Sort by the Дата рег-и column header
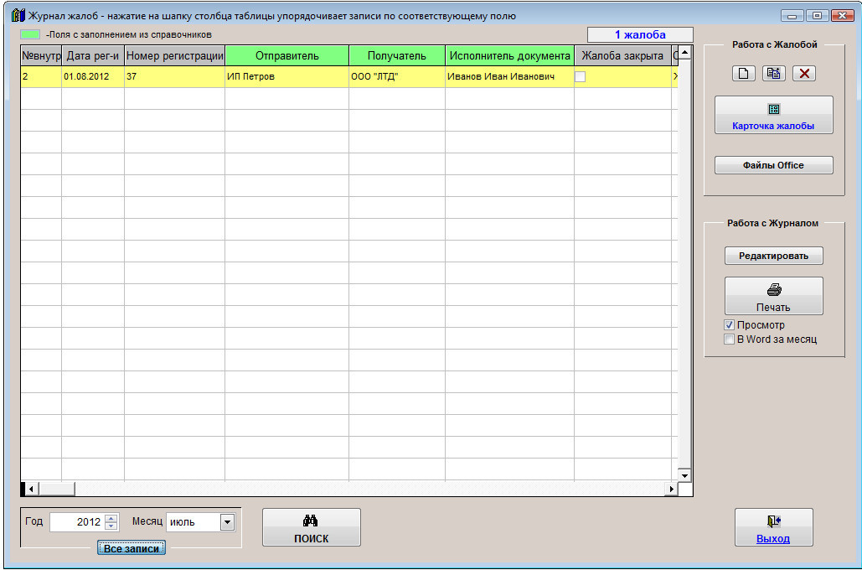 pos(93,55)
